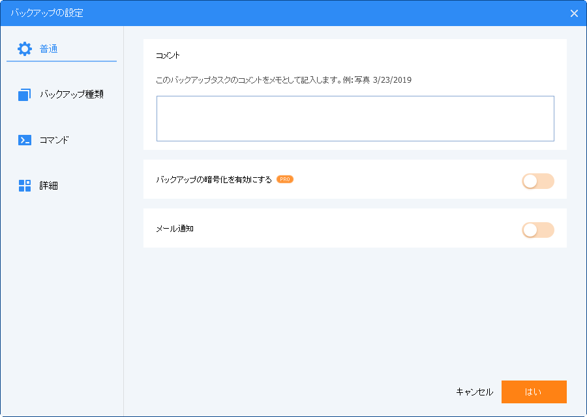The image size is (587, 417).
Task: Enable the backup encryption toggle
Action: click(x=538, y=181)
